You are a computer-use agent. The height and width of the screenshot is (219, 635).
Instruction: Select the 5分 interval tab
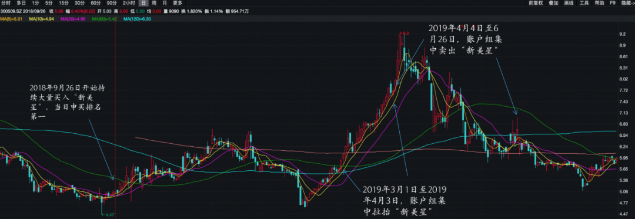[49, 3]
